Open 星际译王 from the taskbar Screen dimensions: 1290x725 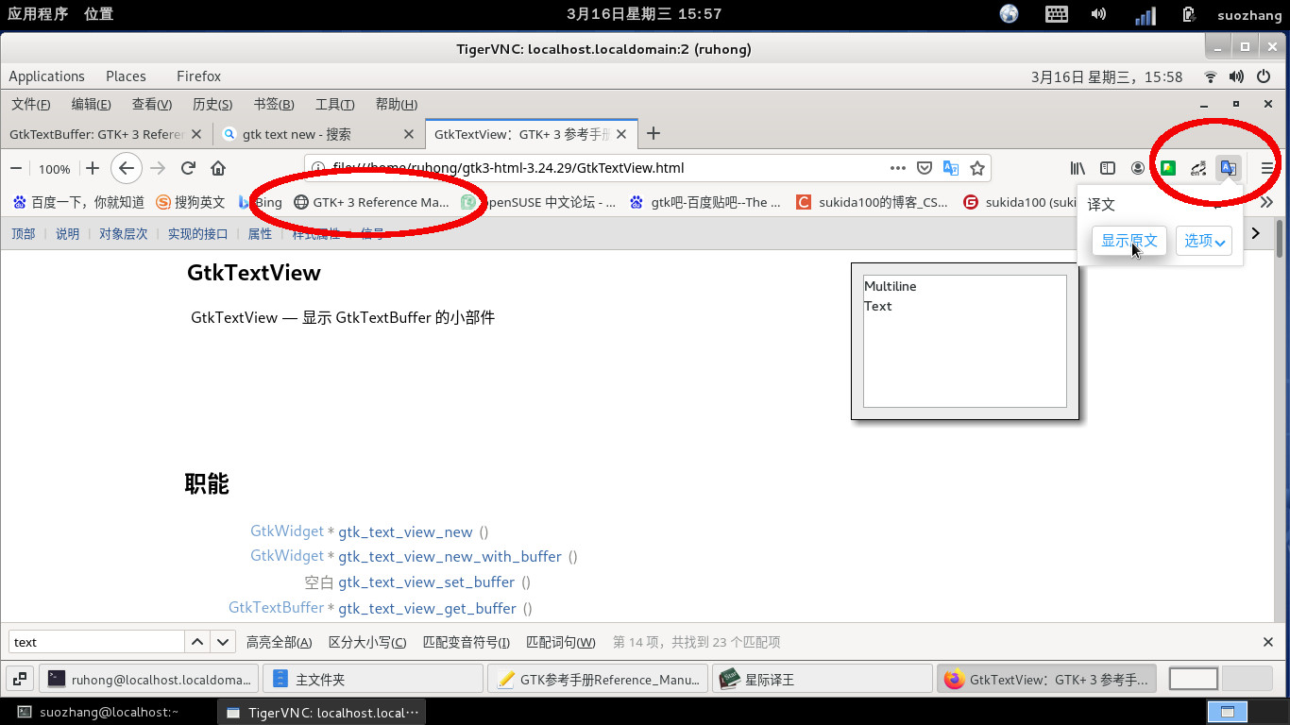tap(822, 678)
